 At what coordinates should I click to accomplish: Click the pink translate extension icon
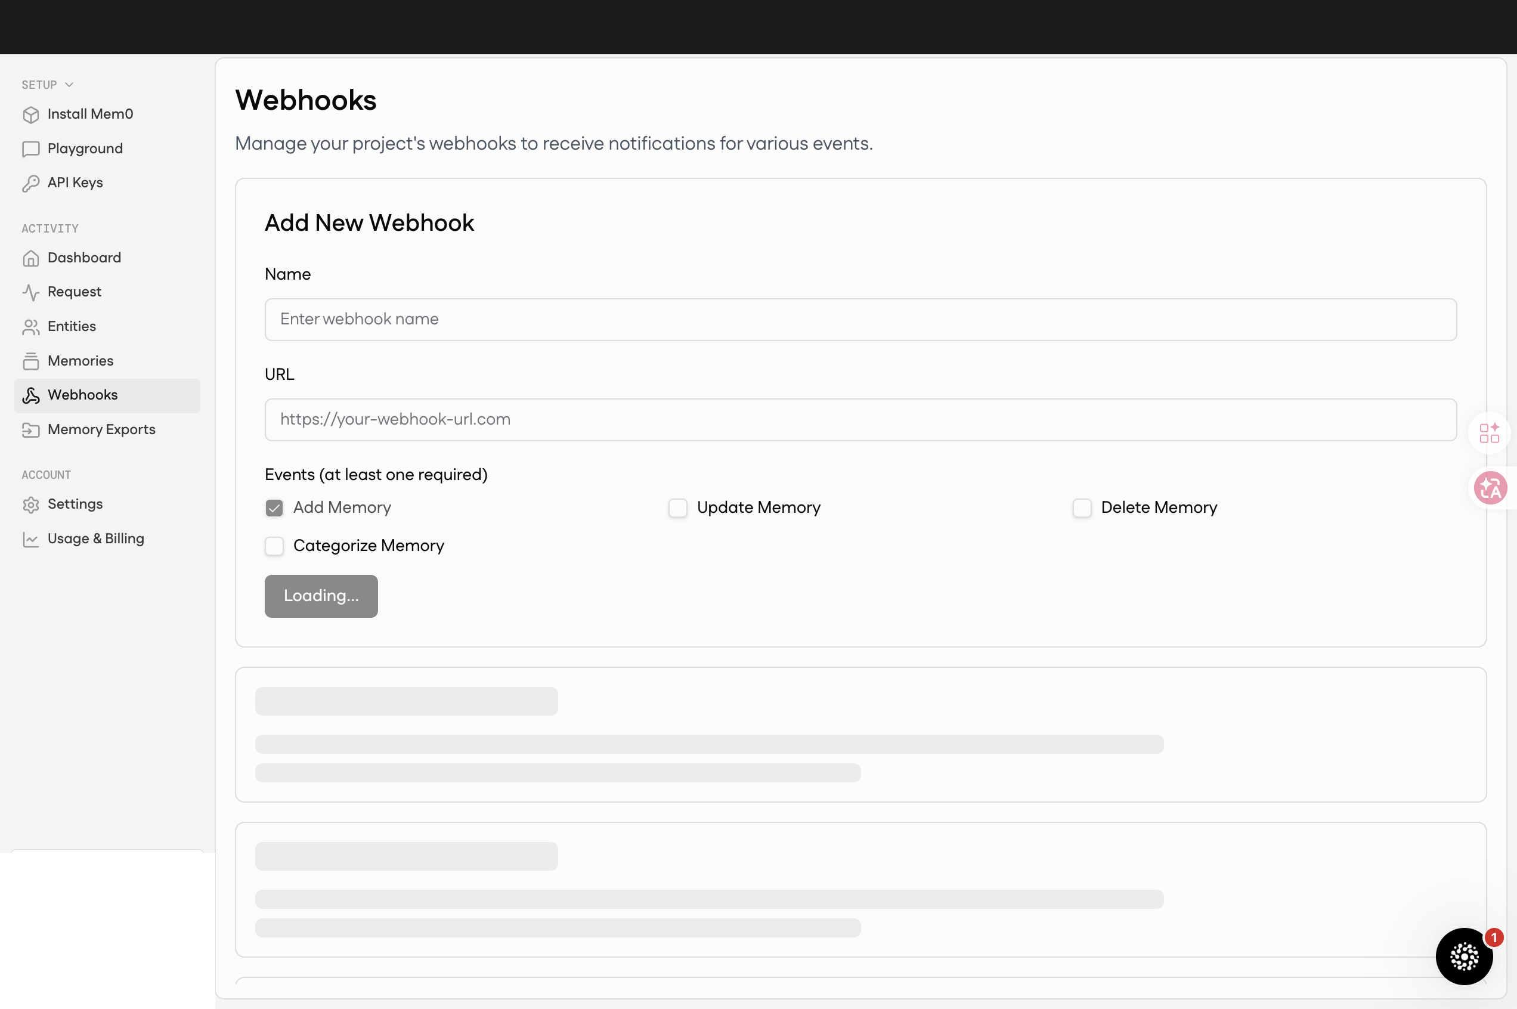(1491, 488)
